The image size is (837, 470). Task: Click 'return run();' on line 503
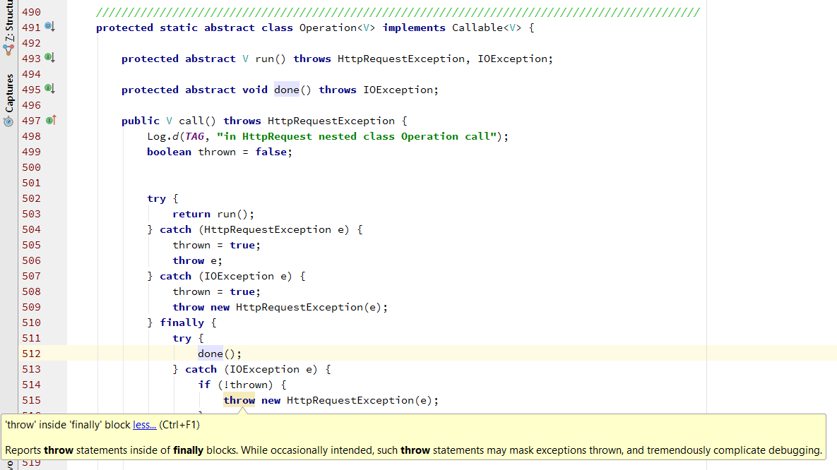pos(213,214)
